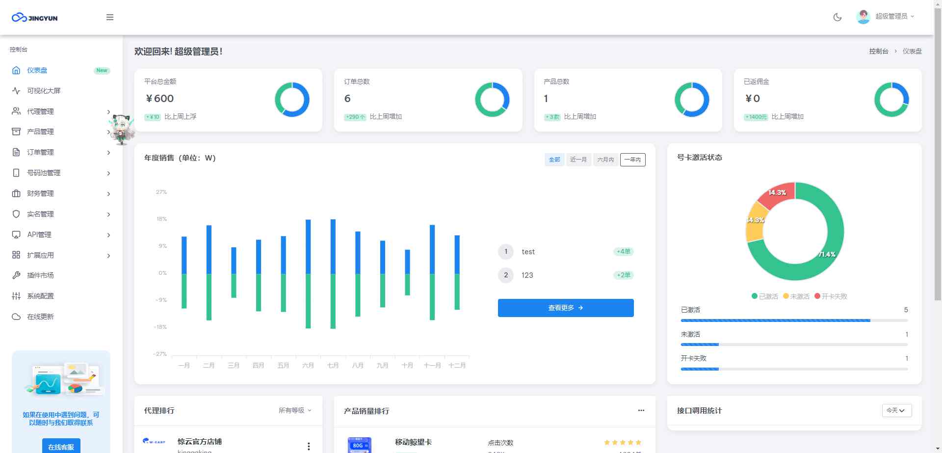This screenshot has width=942, height=453.
Task: Click the 已激活 green legend swatch
Action: (x=755, y=296)
